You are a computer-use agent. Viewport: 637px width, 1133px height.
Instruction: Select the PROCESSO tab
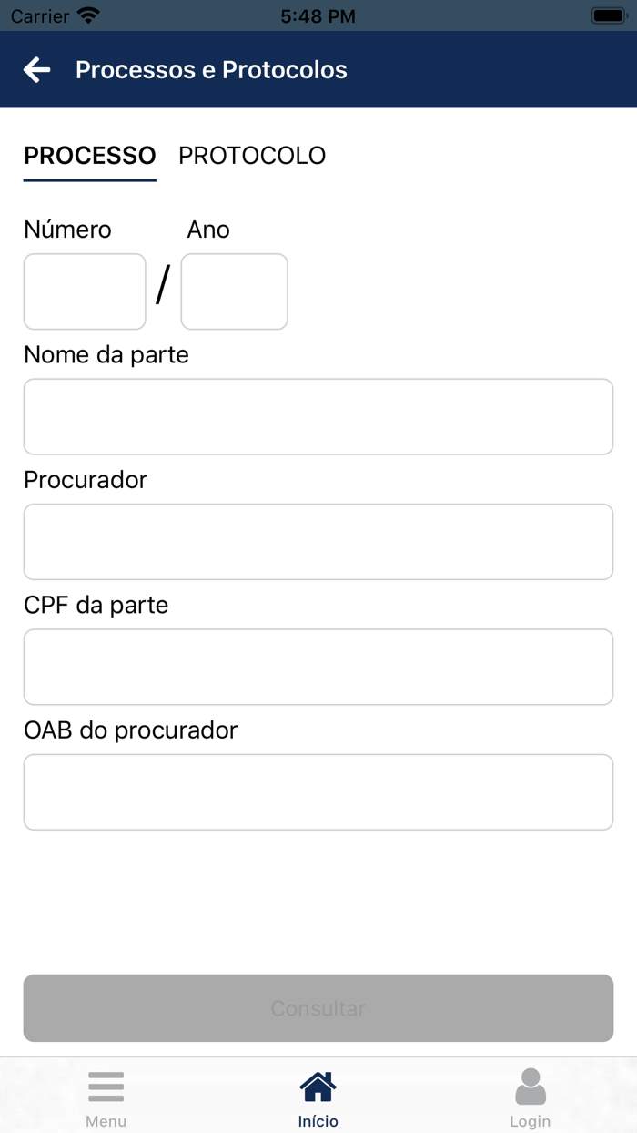pyautogui.click(x=89, y=156)
